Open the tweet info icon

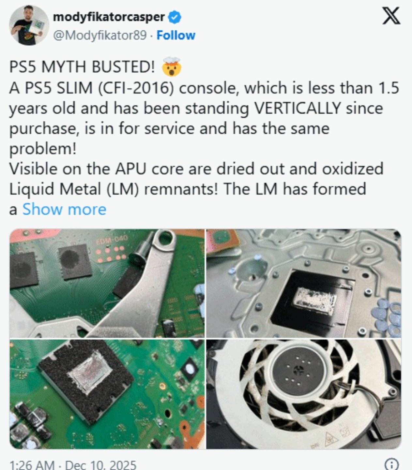[x=391, y=464]
